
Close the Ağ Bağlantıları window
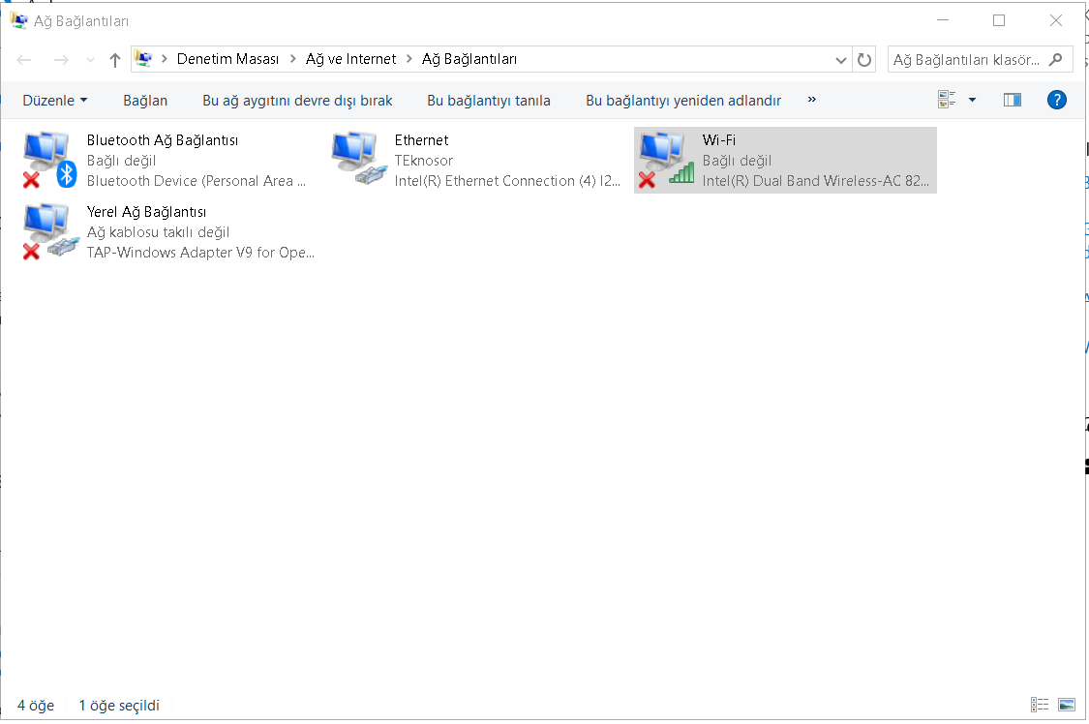[x=1056, y=21]
